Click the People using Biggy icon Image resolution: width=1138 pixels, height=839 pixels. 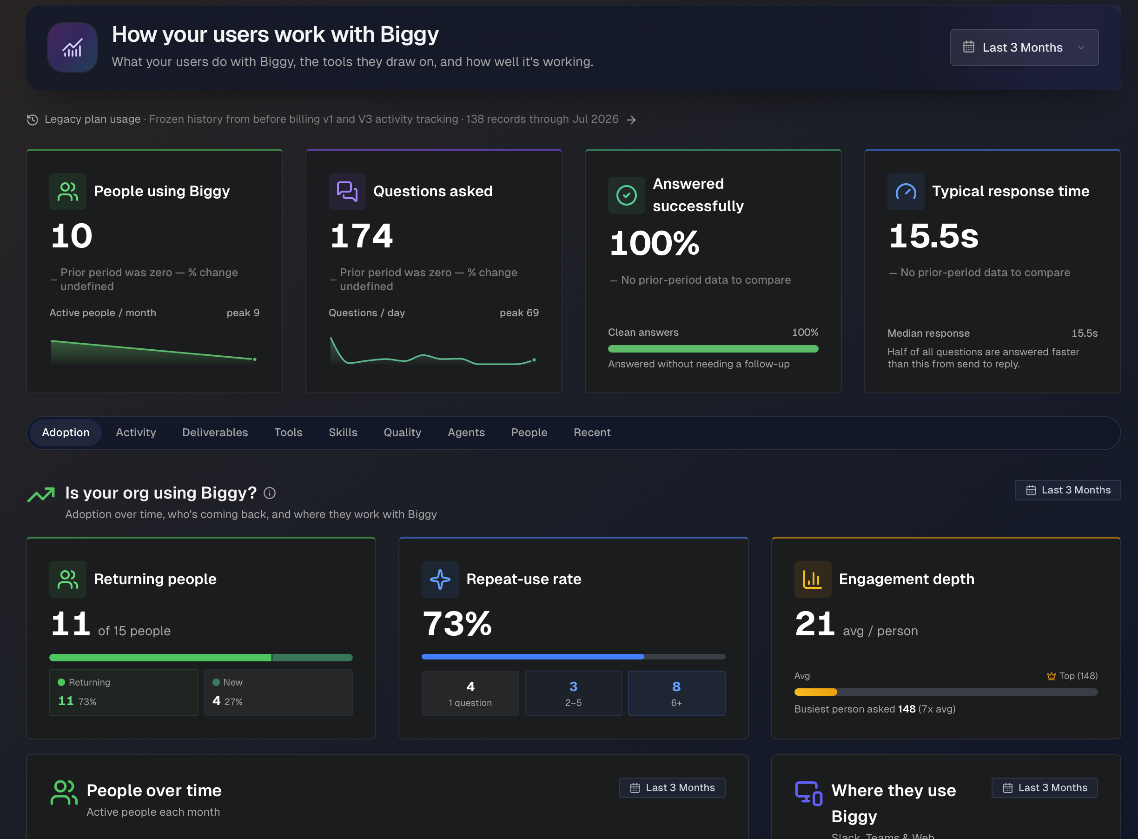pyautogui.click(x=68, y=192)
